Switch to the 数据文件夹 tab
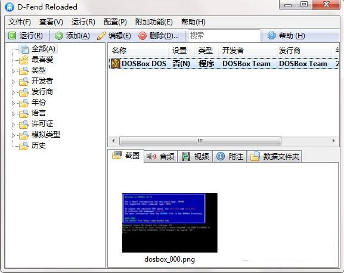The image size is (344, 273). 274,156
